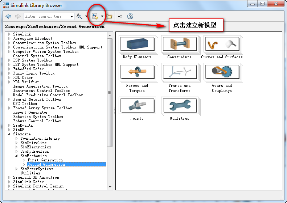Click the pane splitter handle
Viewport: 287px width, 203px height.
pos(114,111)
